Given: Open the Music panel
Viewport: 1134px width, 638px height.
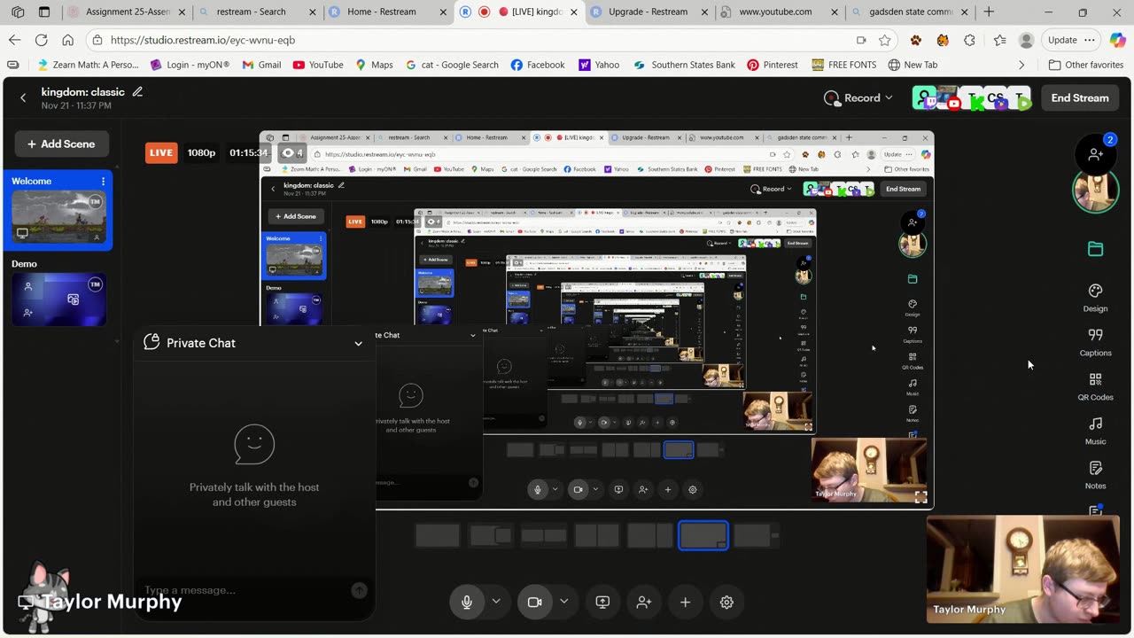Looking at the screenshot, I should [1095, 431].
